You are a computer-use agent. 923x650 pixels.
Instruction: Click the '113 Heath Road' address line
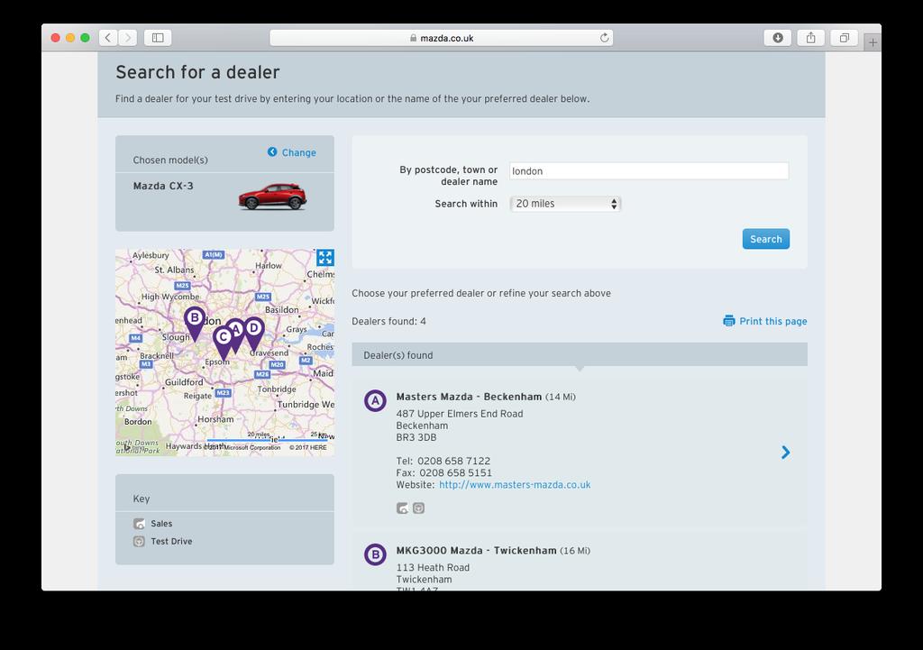click(x=433, y=568)
